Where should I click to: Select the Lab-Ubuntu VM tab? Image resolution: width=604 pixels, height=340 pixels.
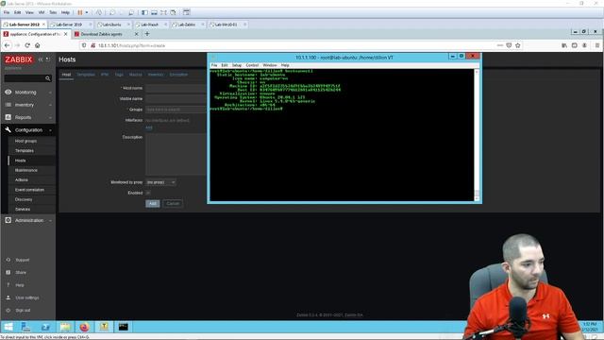(111, 25)
